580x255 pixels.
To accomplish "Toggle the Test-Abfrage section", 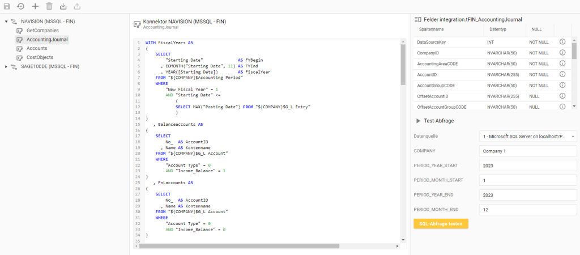I will pos(419,121).
